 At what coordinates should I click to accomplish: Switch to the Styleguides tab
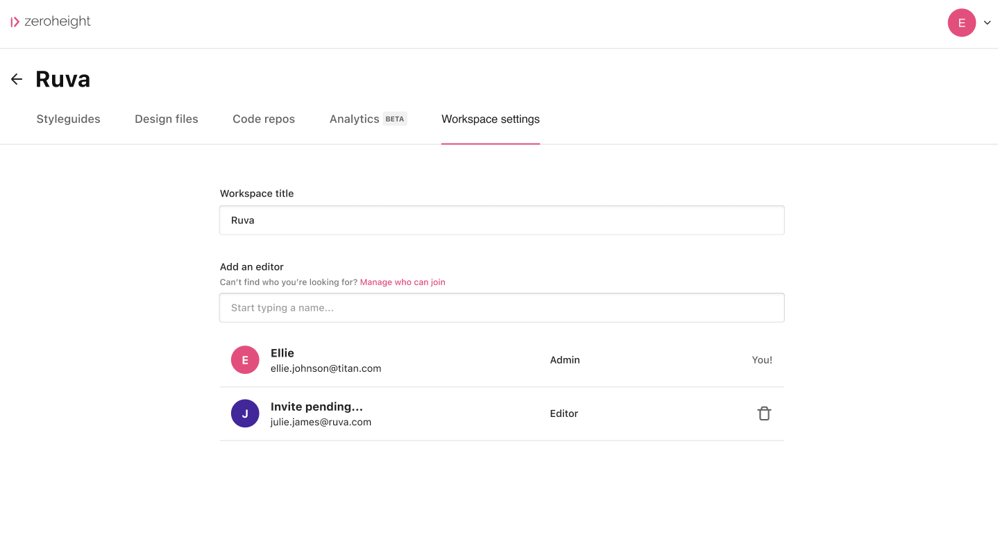pyautogui.click(x=68, y=119)
